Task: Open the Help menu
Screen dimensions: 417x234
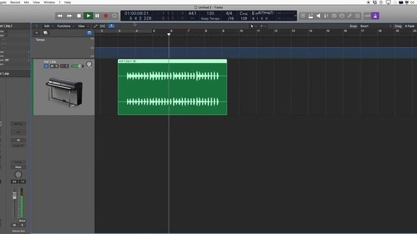Action: click(x=68, y=2)
